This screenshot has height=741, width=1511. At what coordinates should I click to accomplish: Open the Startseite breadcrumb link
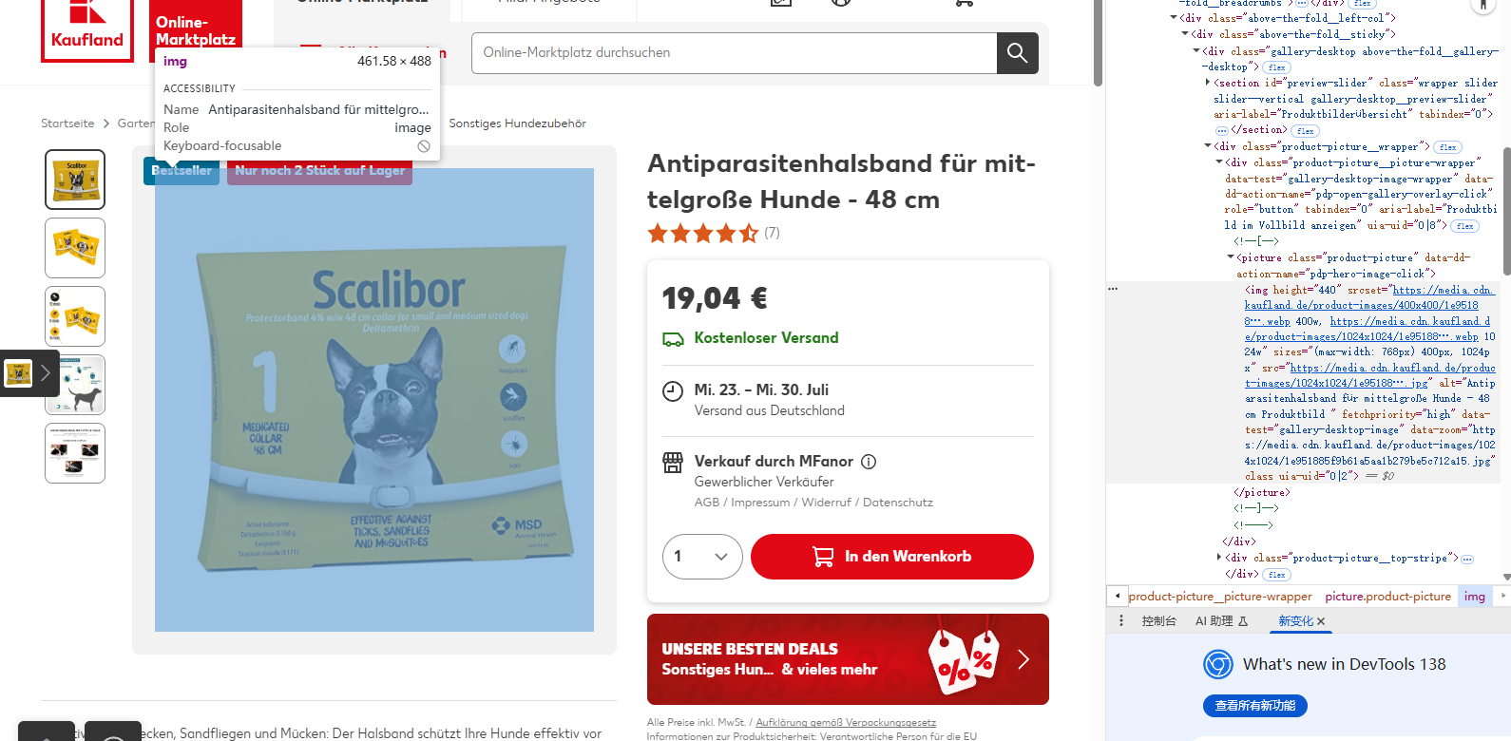coord(67,123)
